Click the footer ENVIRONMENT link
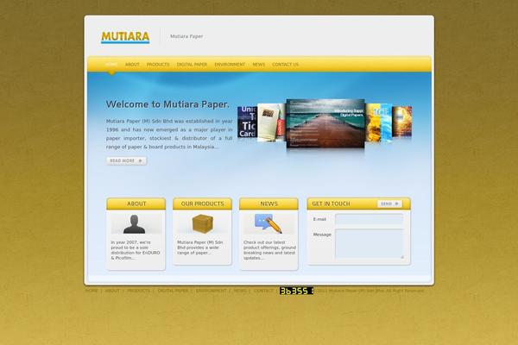 click(212, 291)
